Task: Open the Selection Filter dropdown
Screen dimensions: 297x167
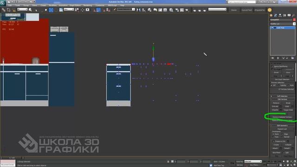Action: pyautogui.click(x=22, y=9)
